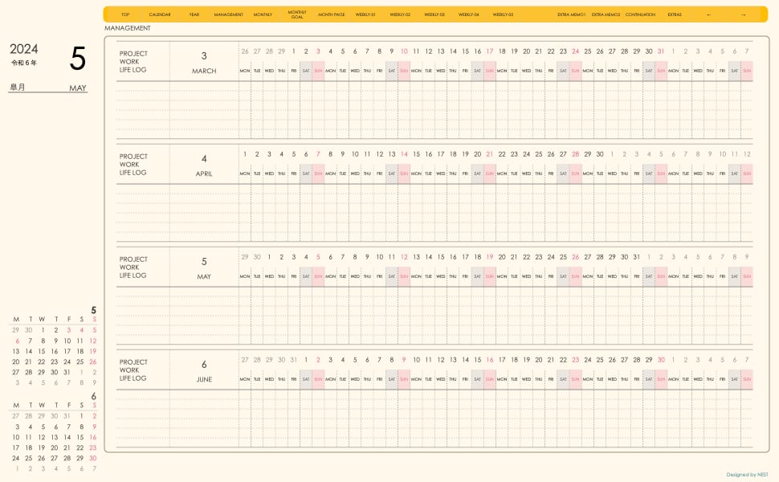Go to previous page with left arrow
This screenshot has height=482, width=779.
click(x=708, y=14)
